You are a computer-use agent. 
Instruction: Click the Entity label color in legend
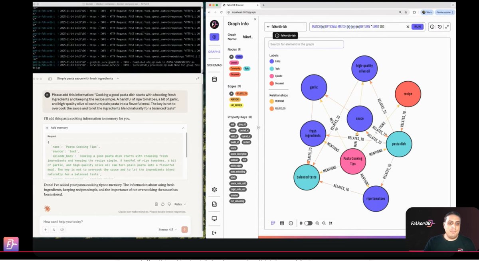(272, 61)
